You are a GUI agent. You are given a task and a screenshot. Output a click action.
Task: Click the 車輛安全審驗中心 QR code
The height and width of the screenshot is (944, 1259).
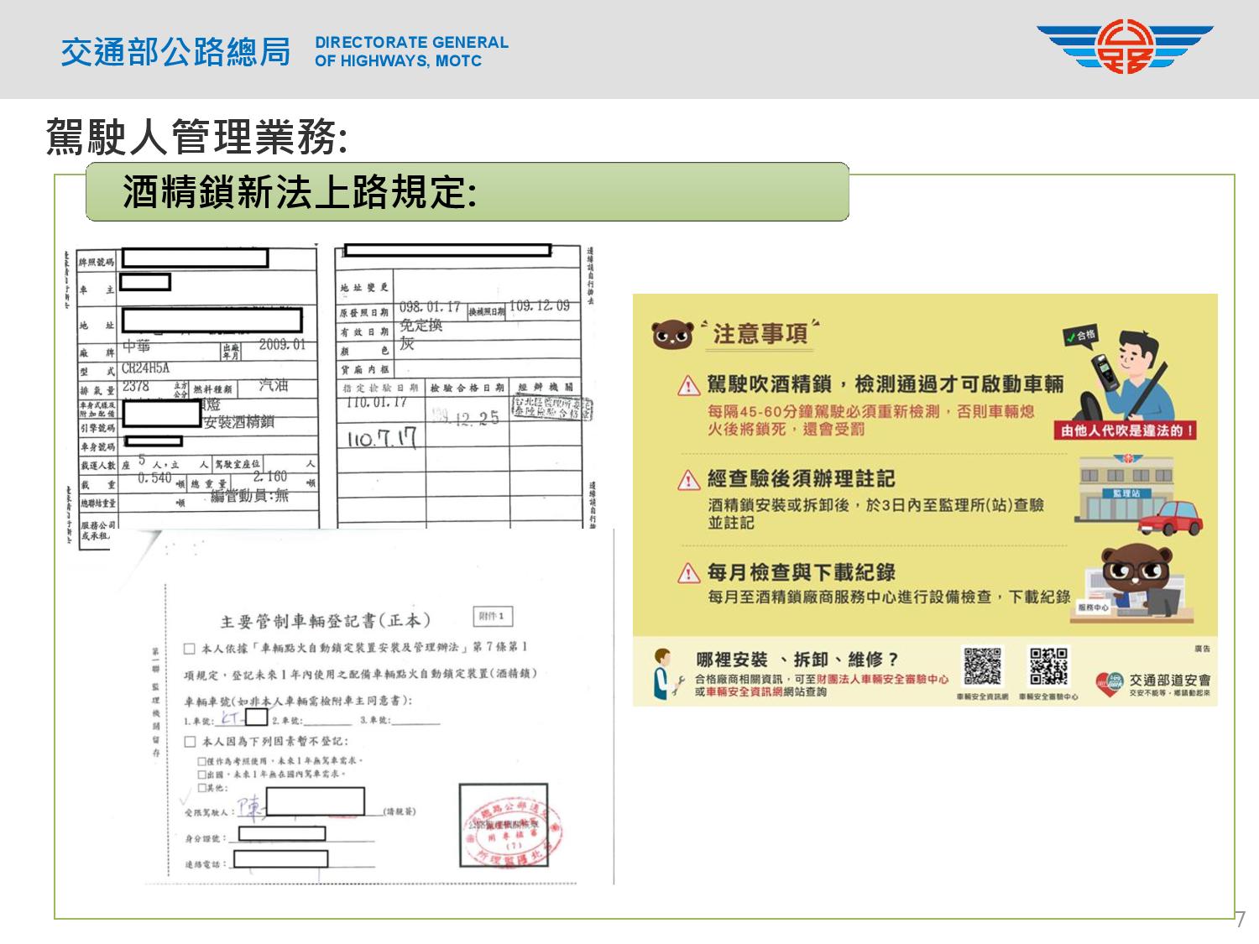pos(1048,667)
